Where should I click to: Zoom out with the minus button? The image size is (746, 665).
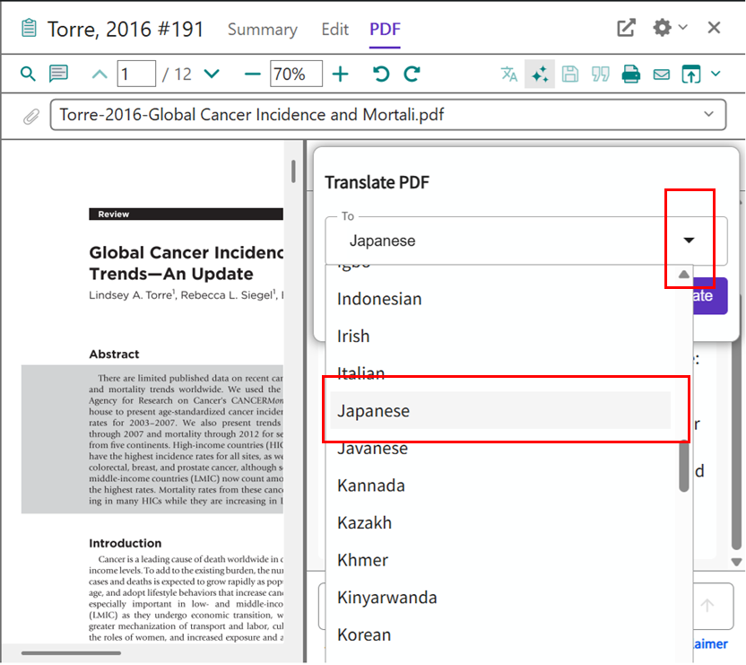point(253,74)
